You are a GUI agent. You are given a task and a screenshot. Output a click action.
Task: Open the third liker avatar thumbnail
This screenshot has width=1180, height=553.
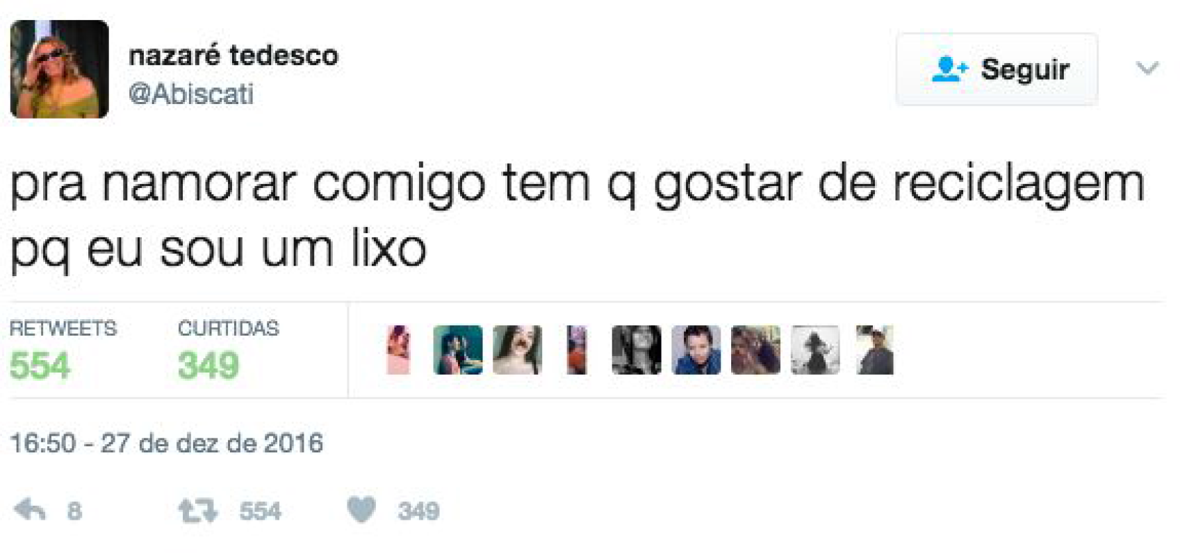pos(517,350)
